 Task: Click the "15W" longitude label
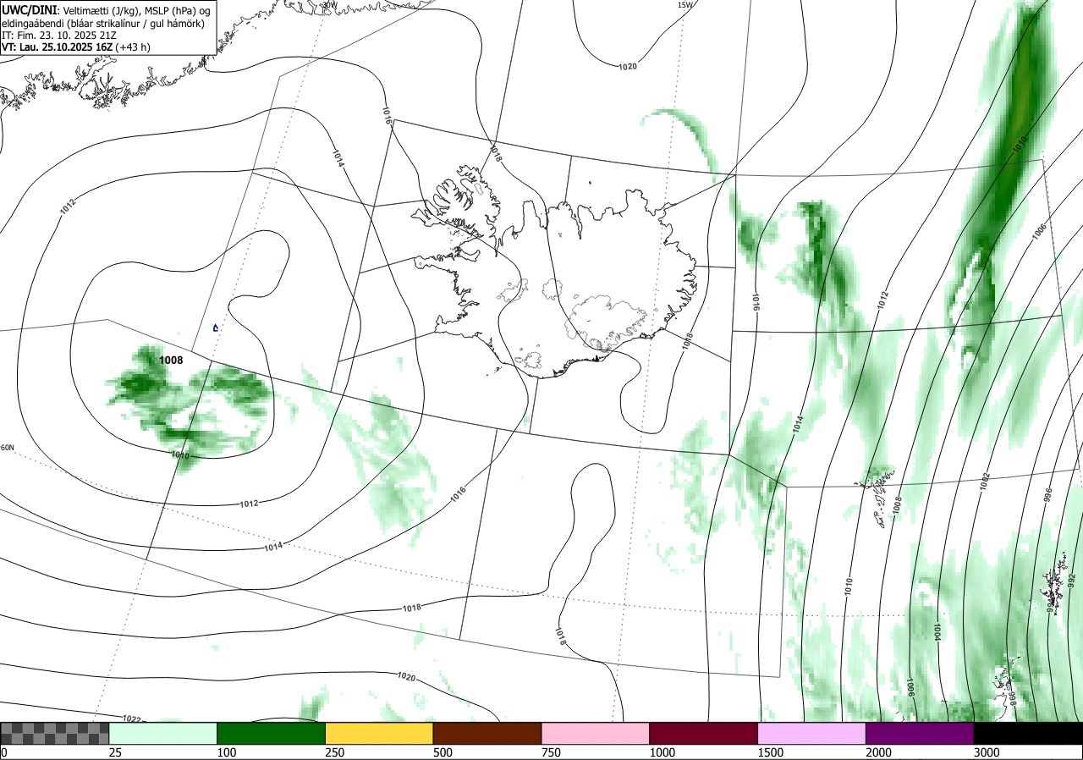[685, 5]
